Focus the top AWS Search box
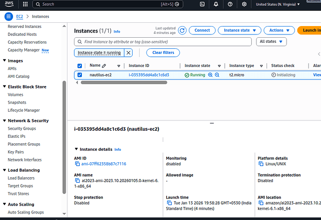Image resolution: width=321 pixels, height=220 pixels. coord(107,4)
